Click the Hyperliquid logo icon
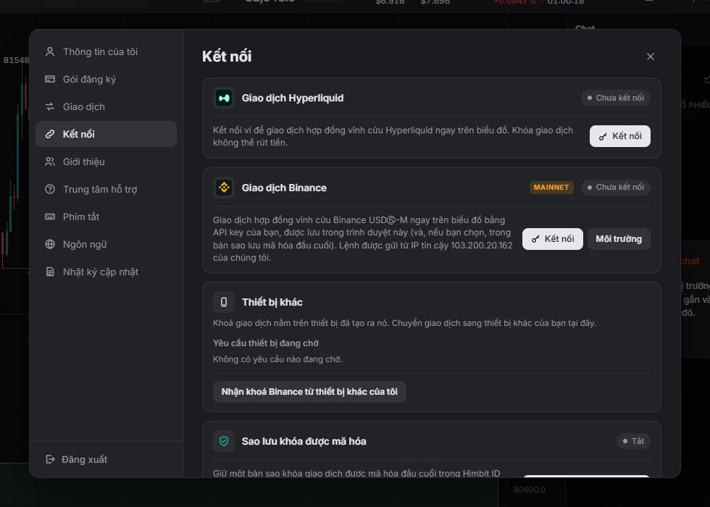Screen dimensions: 710x507 pyautogui.click(x=224, y=99)
